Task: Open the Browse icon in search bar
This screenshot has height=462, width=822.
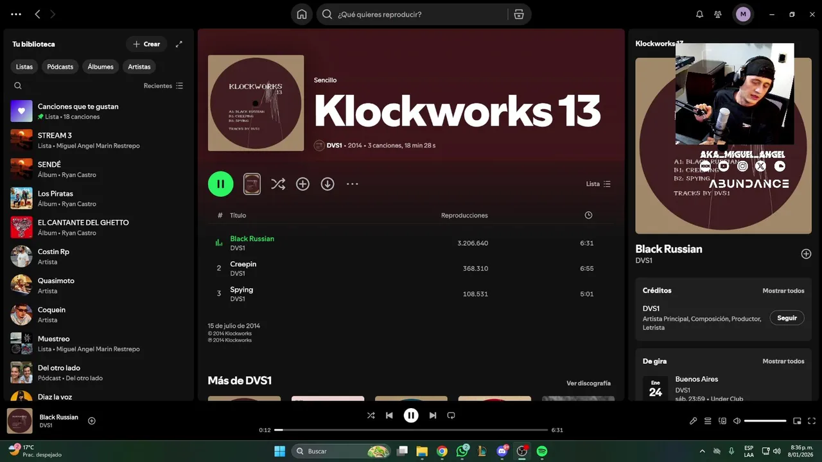Action: tap(519, 14)
